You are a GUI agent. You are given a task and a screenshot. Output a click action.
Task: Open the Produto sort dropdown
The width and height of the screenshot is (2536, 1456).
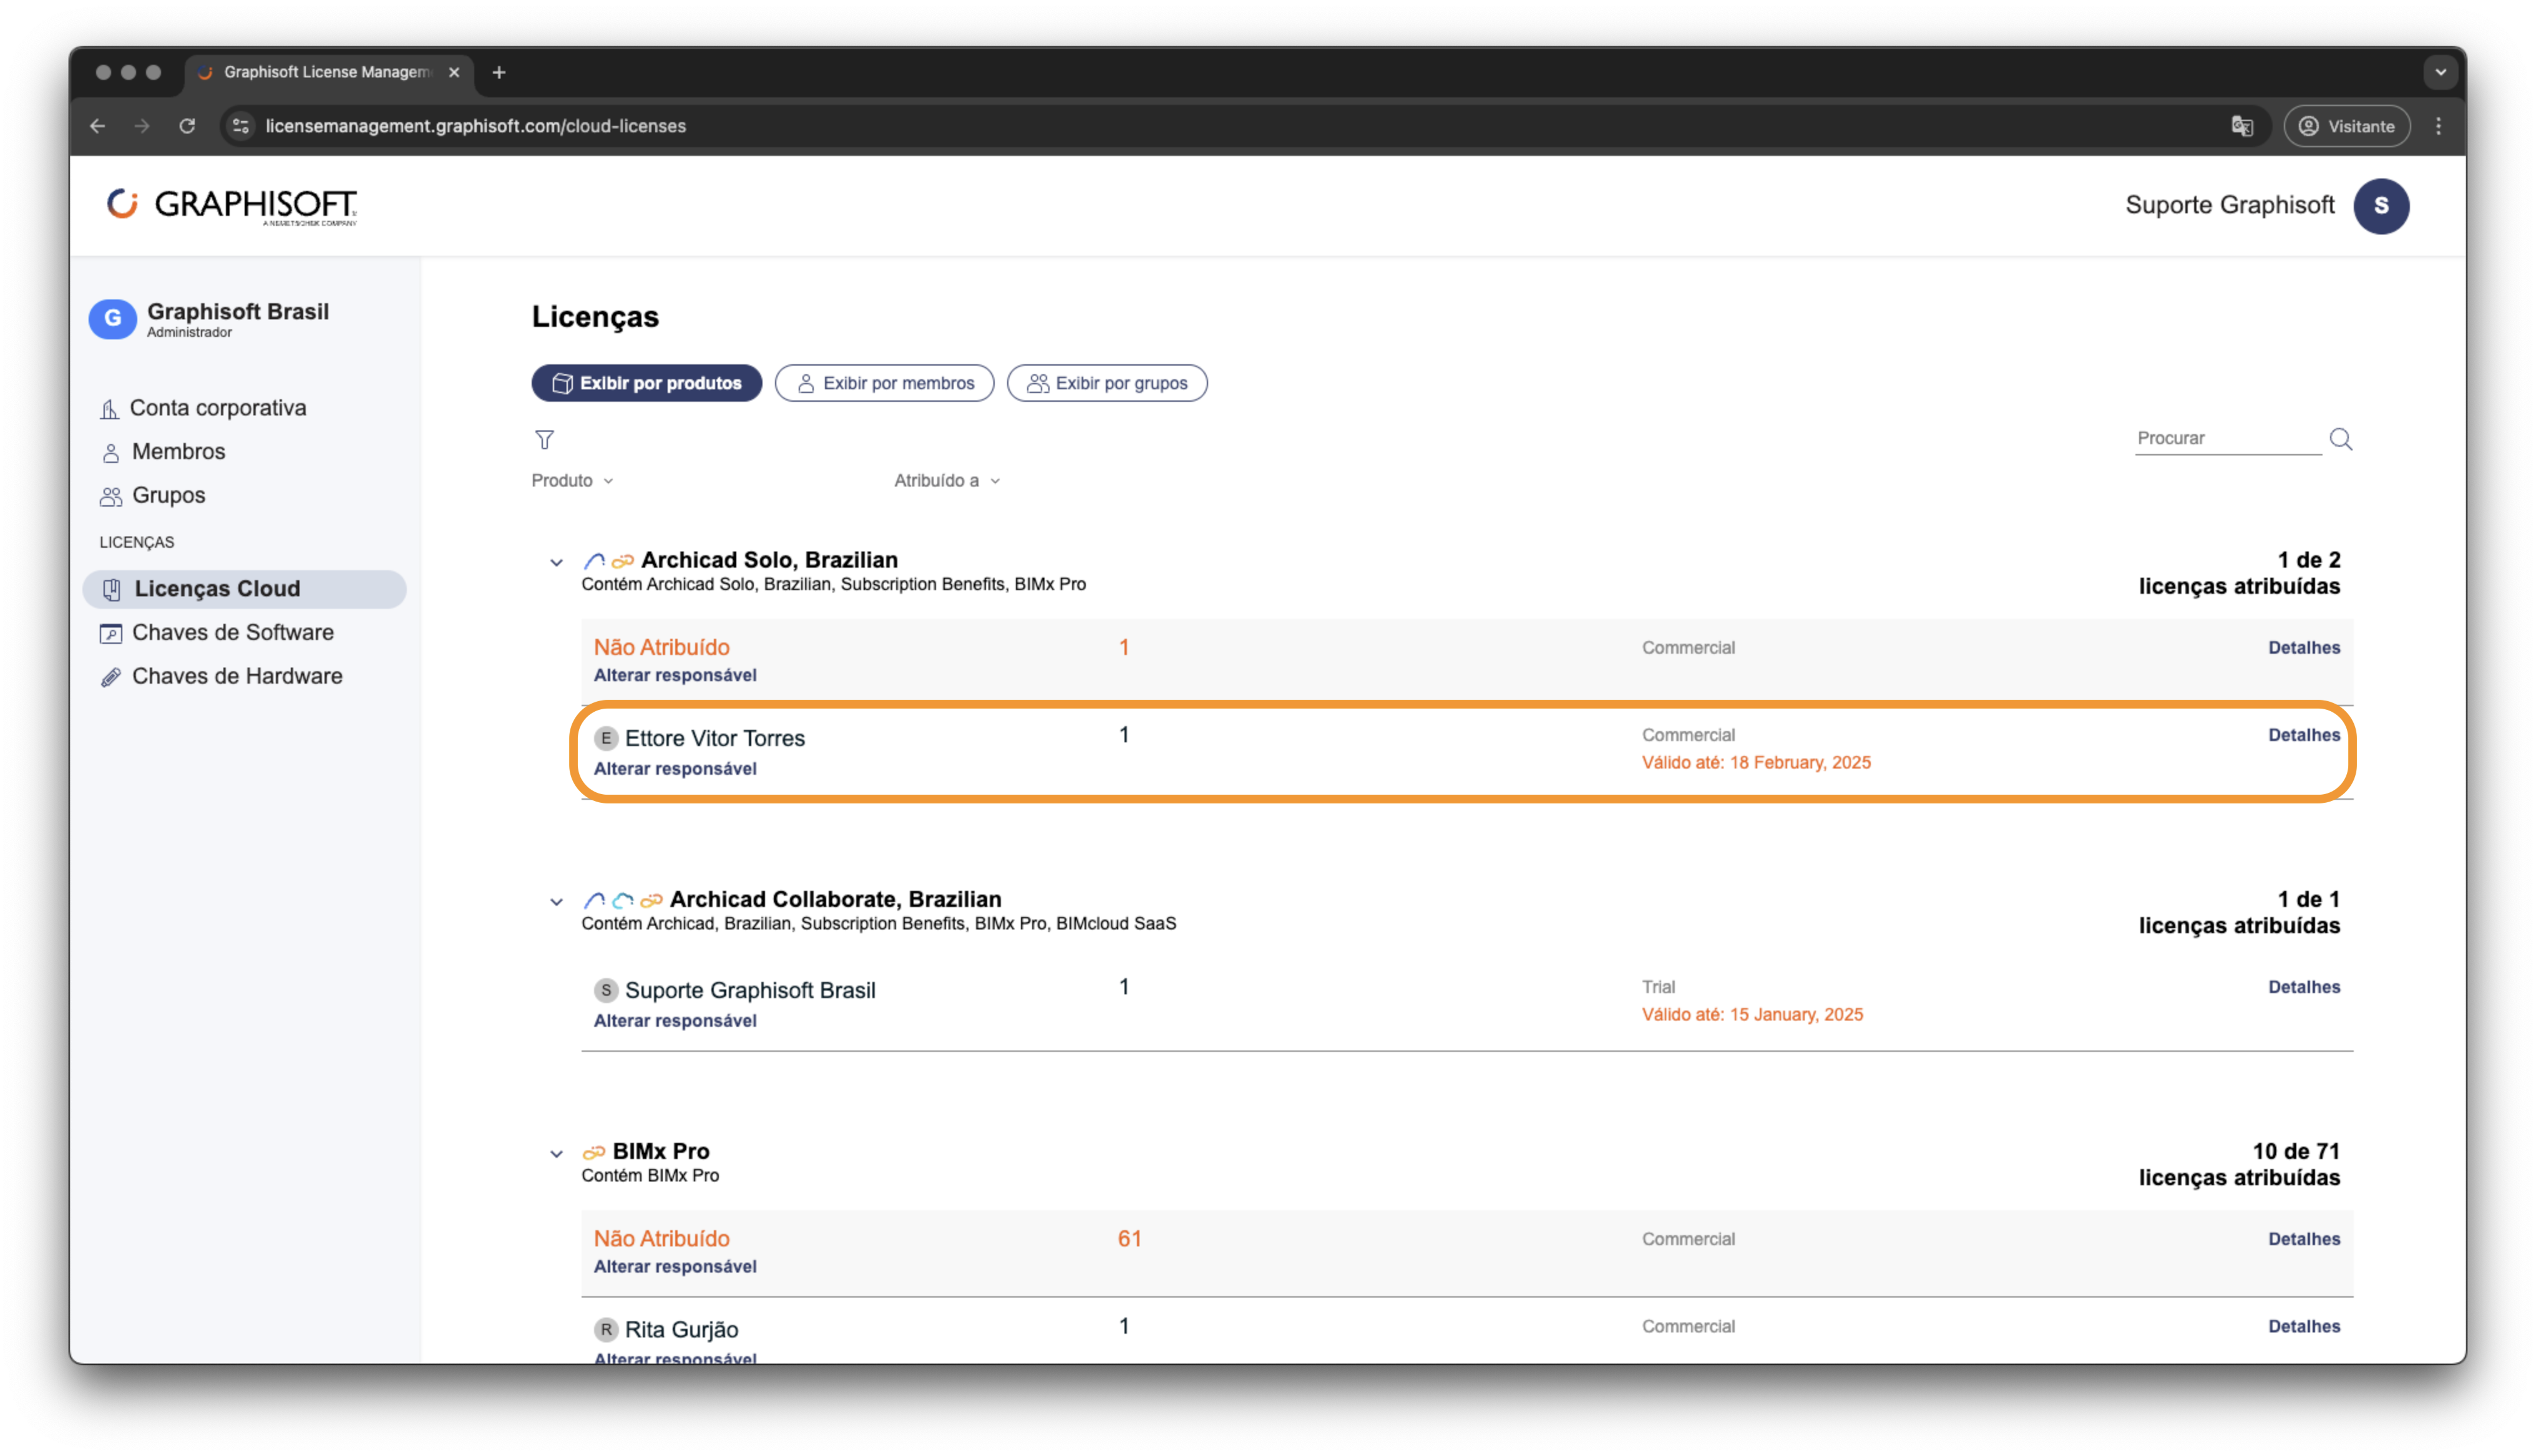[572, 481]
